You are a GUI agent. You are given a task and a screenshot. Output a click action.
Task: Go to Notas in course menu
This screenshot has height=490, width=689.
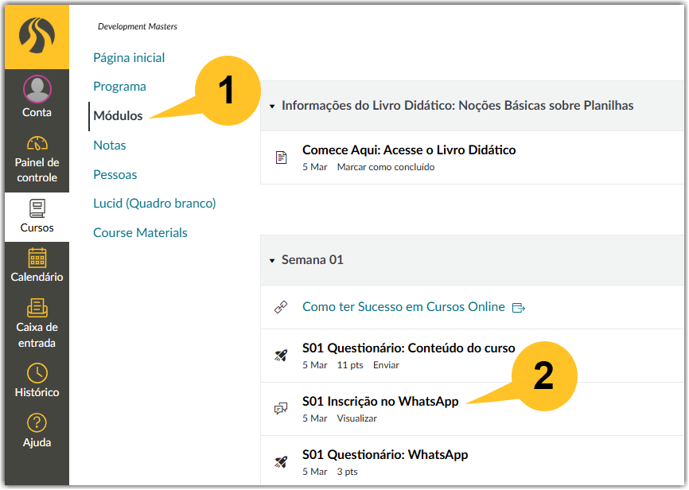[x=110, y=145]
